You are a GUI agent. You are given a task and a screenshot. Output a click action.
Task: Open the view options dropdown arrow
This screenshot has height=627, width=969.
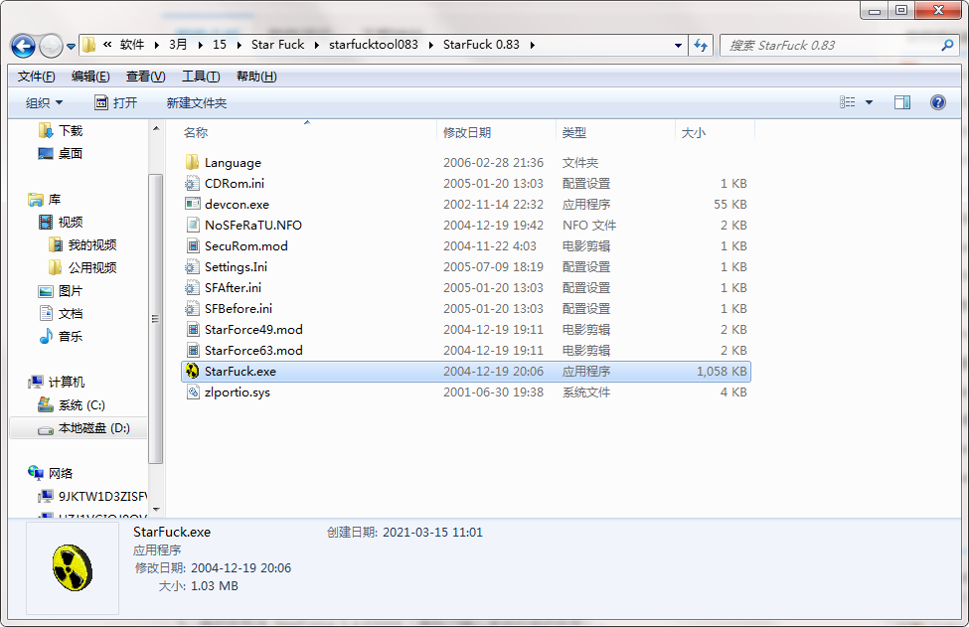coord(869,102)
